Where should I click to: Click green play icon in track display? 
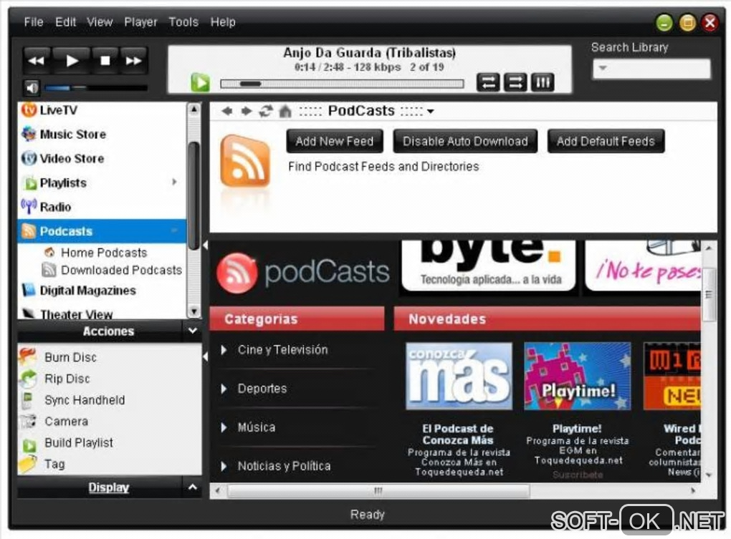click(x=201, y=83)
